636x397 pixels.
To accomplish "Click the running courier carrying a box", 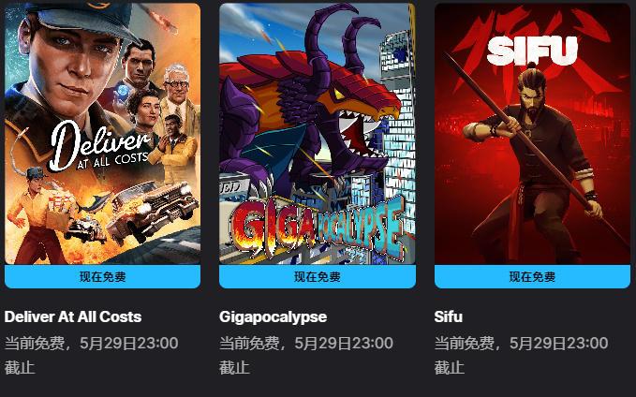I will tap(38, 213).
